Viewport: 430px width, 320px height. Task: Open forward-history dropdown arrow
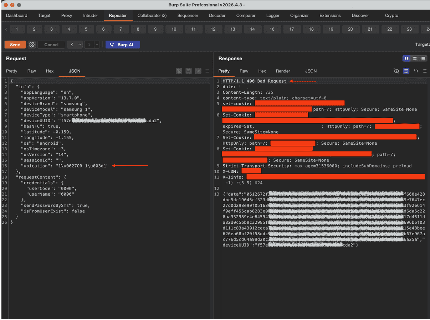[97, 45]
